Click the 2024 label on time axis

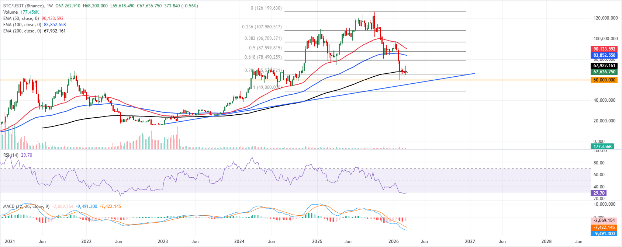[x=239, y=241]
